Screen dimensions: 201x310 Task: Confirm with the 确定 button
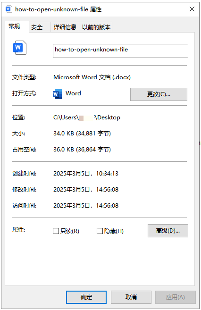(86, 297)
